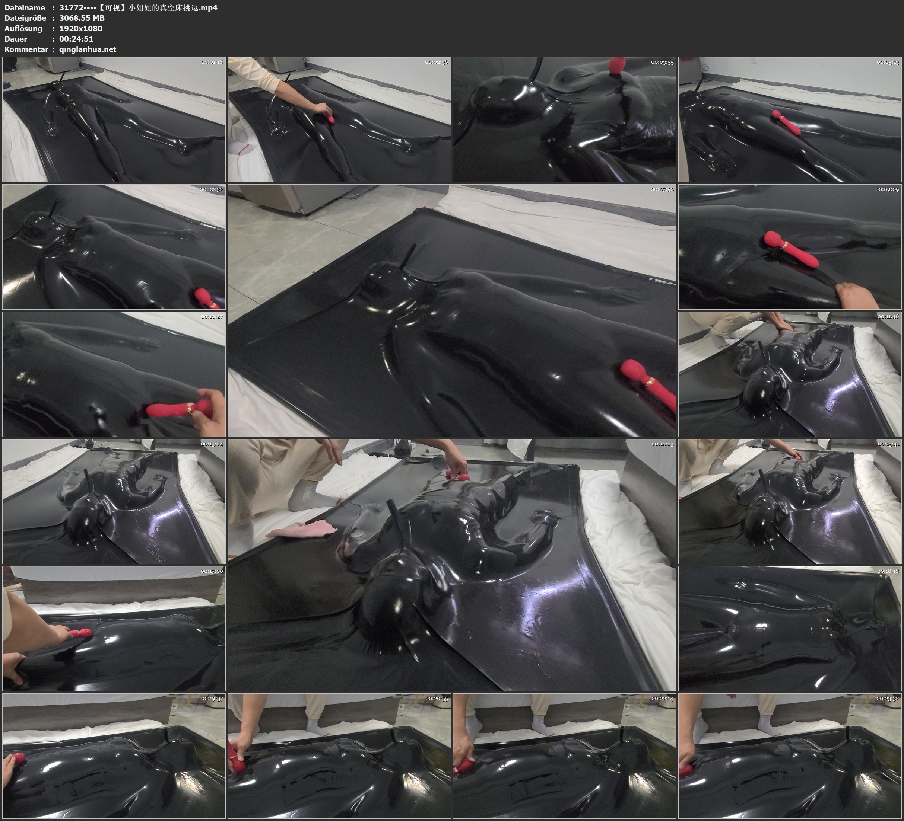Viewport: 904px width, 821px height.
Task: Select the frame at 00:02:36
Action: click(x=339, y=119)
